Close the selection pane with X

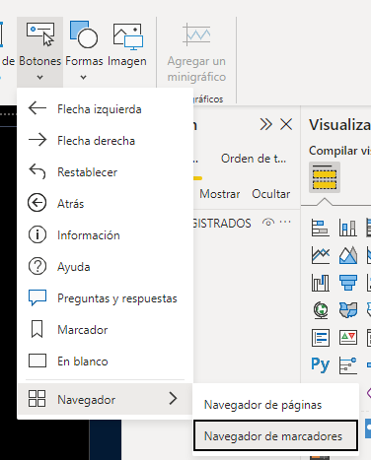286,125
